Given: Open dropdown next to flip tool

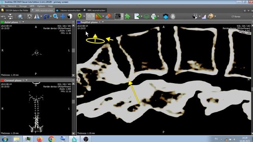Looking at the screenshot, I should click(41, 17).
